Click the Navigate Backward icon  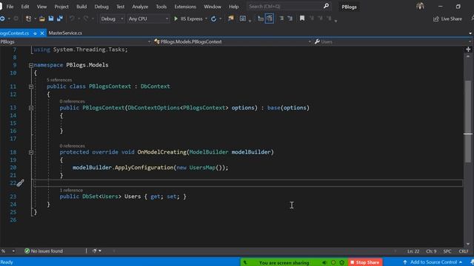(2, 18)
